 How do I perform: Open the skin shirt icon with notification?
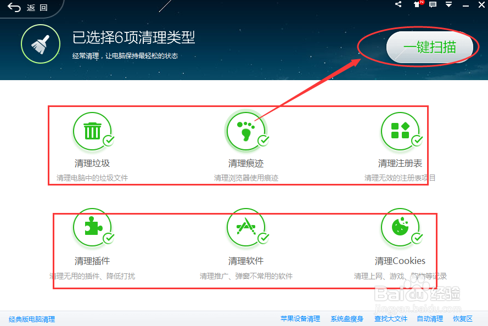(417, 4)
